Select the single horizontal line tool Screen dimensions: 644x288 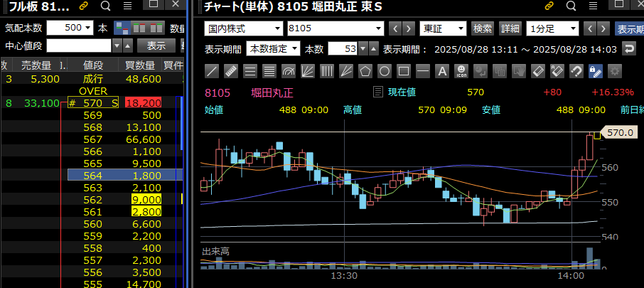tap(423, 72)
